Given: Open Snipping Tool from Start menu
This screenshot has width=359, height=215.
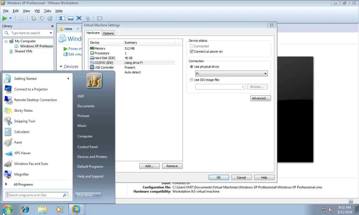Looking at the screenshot, I should 38,121.
